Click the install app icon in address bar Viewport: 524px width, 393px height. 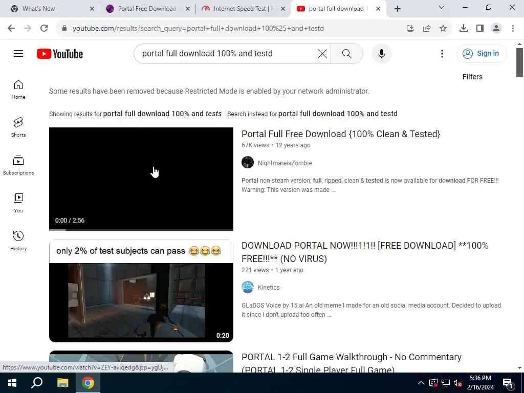[410, 29]
